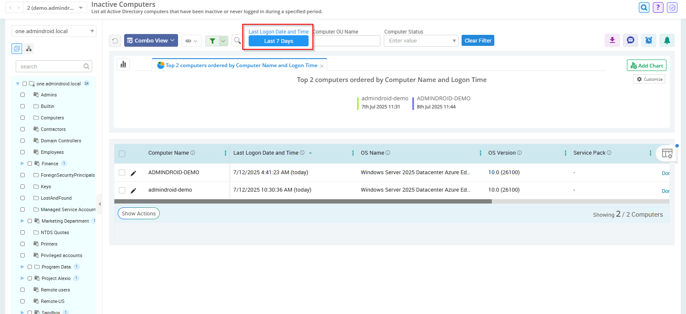Click the horizontal scrollbar under the table

point(303,201)
